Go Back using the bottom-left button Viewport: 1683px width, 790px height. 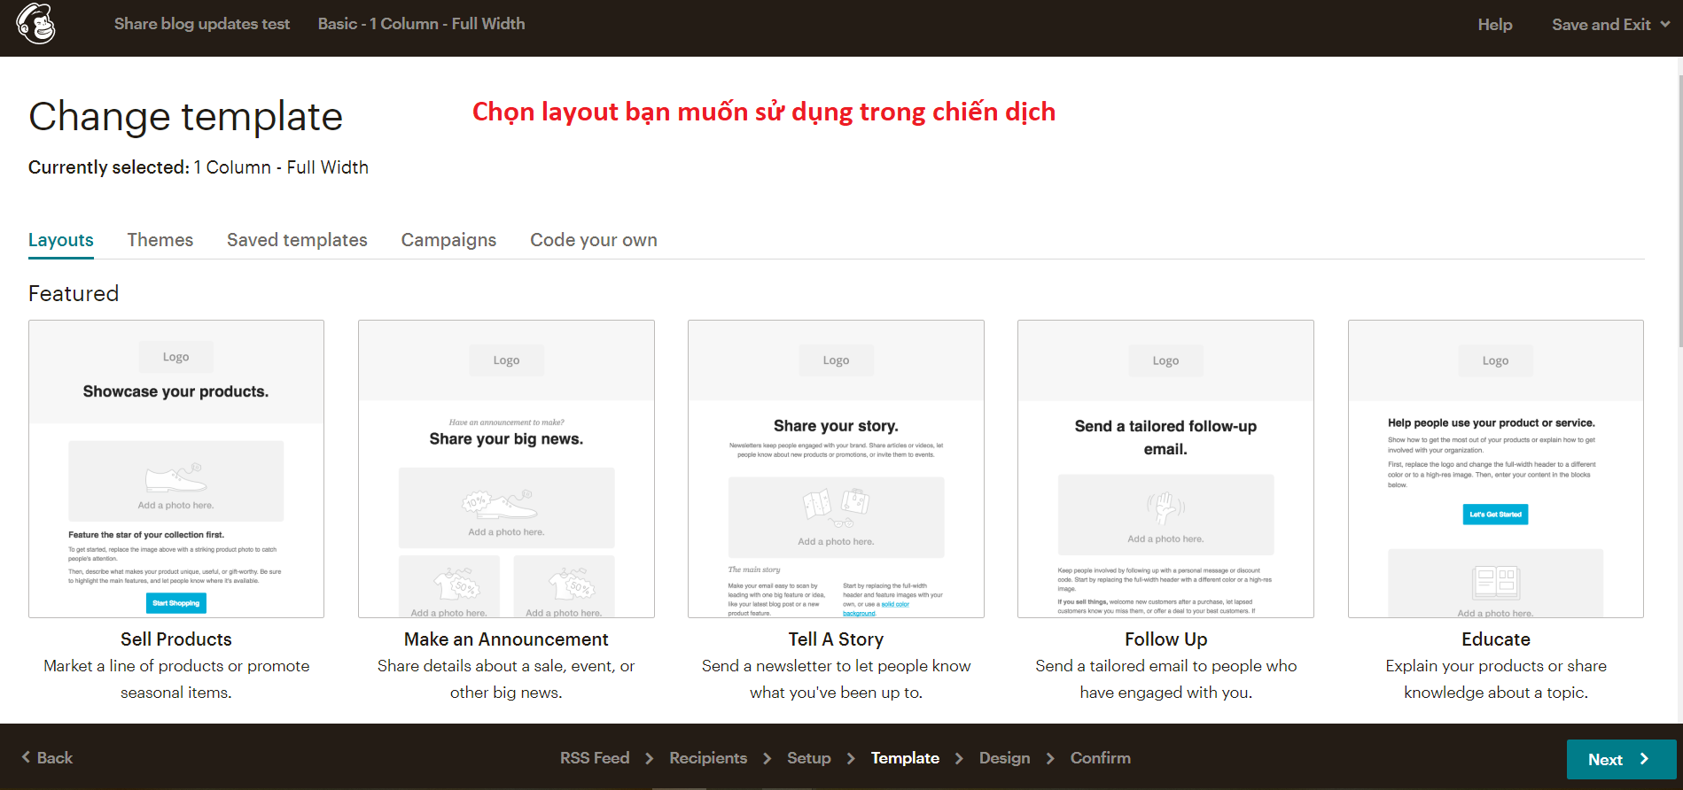tap(48, 758)
